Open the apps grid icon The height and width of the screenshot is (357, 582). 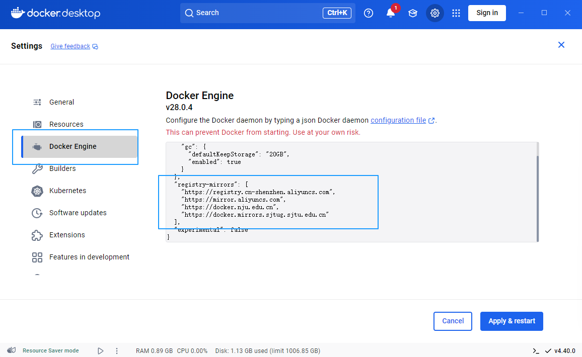456,14
